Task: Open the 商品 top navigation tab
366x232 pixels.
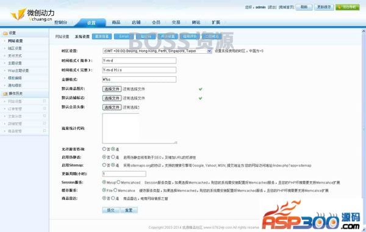Action: [116, 23]
